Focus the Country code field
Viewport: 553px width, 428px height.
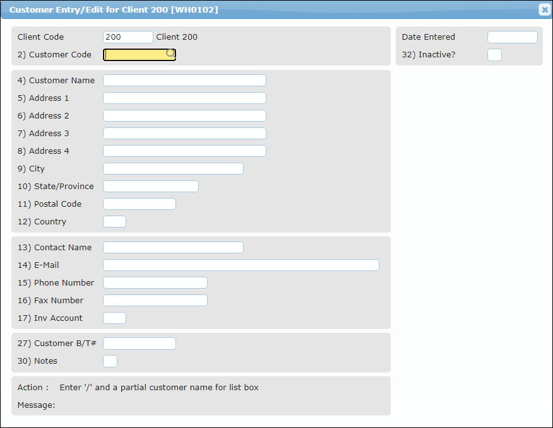[114, 222]
